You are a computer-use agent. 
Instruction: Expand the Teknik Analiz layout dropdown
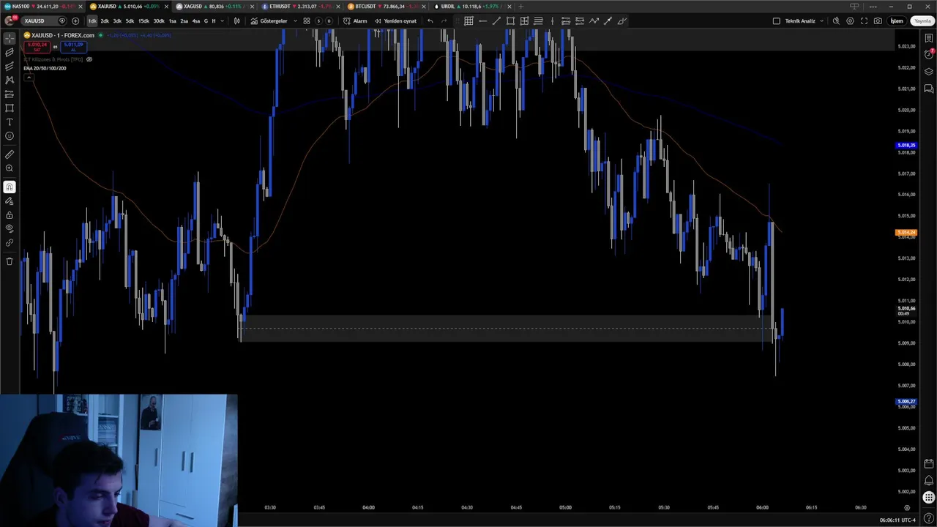pyautogui.click(x=821, y=20)
